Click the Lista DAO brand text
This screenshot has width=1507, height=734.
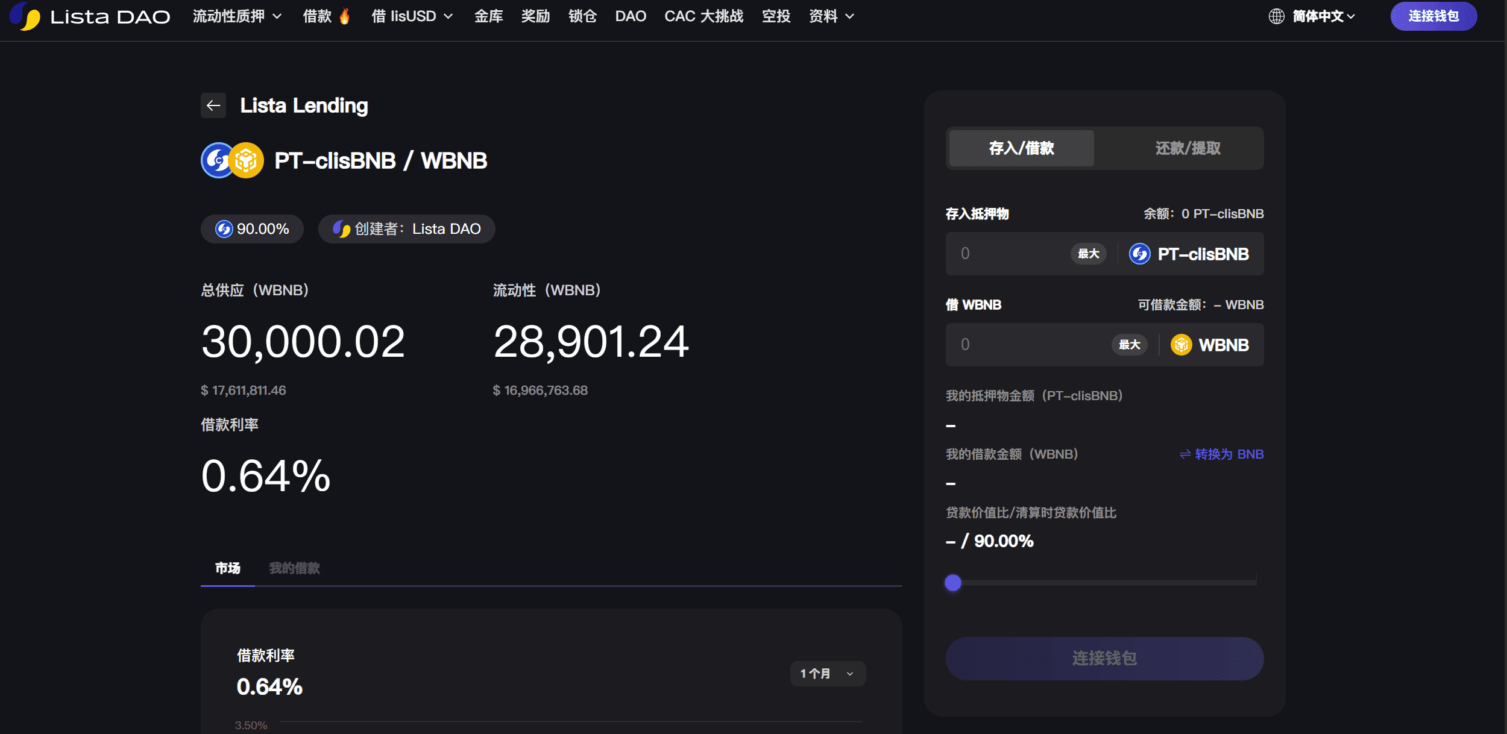110,17
